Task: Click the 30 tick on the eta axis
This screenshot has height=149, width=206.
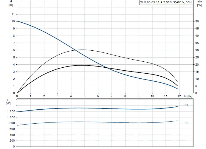Action: coord(197,50)
